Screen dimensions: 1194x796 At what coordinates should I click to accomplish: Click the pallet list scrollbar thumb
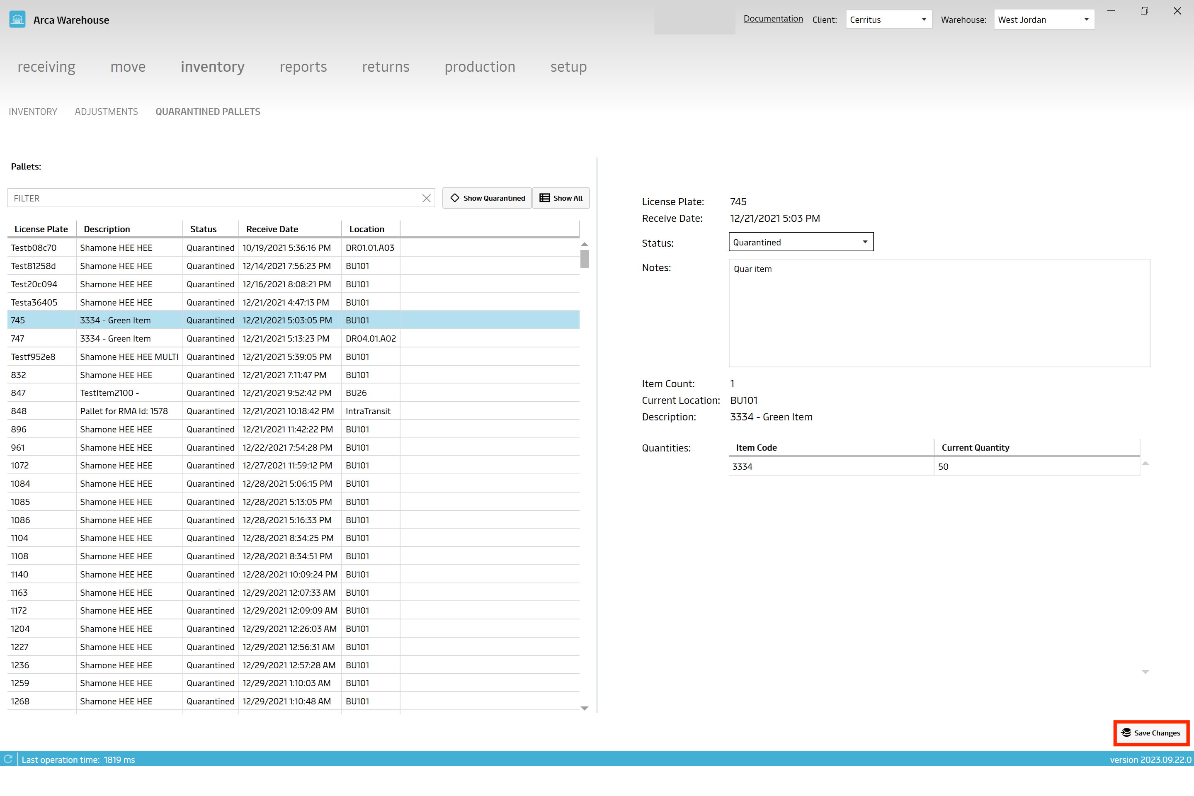click(x=584, y=260)
